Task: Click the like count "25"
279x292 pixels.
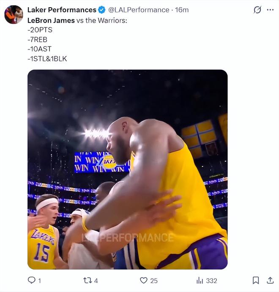Action: (x=154, y=281)
